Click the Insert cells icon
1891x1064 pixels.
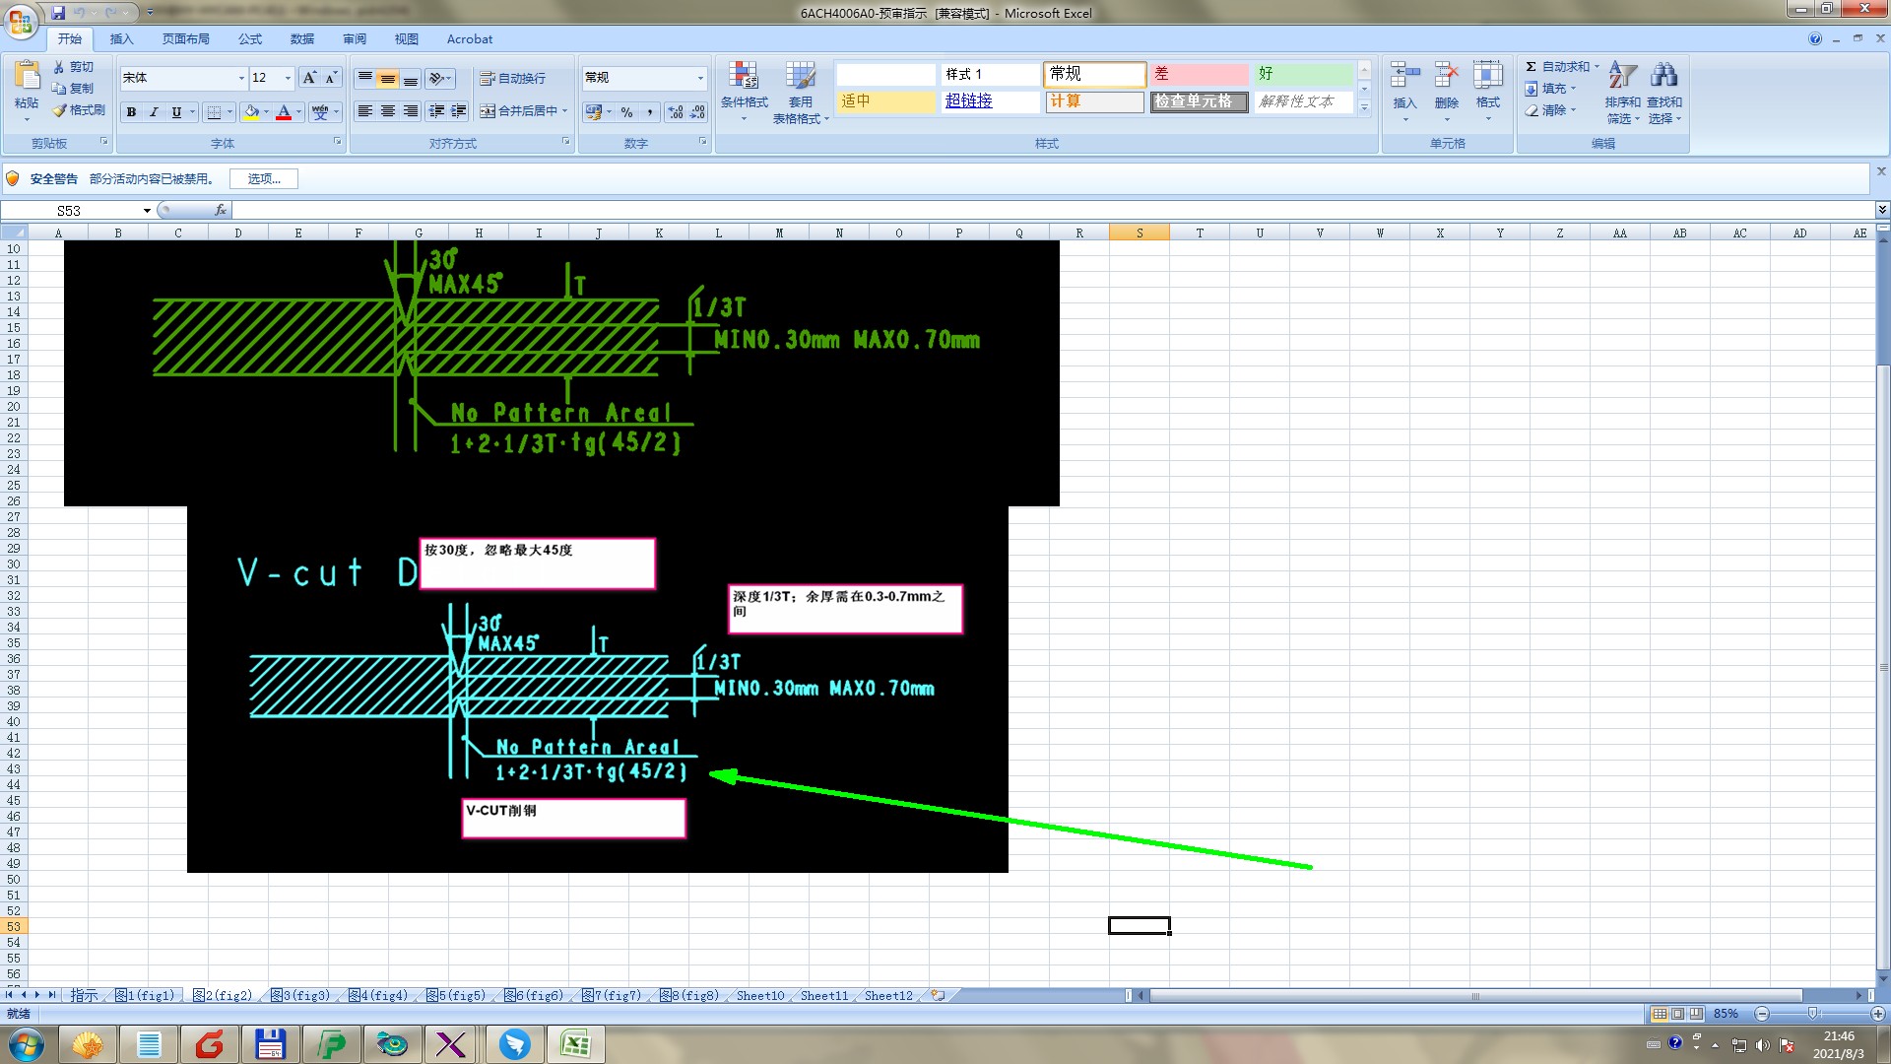[1404, 76]
